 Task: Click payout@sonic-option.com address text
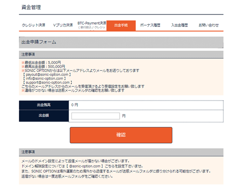47,75
